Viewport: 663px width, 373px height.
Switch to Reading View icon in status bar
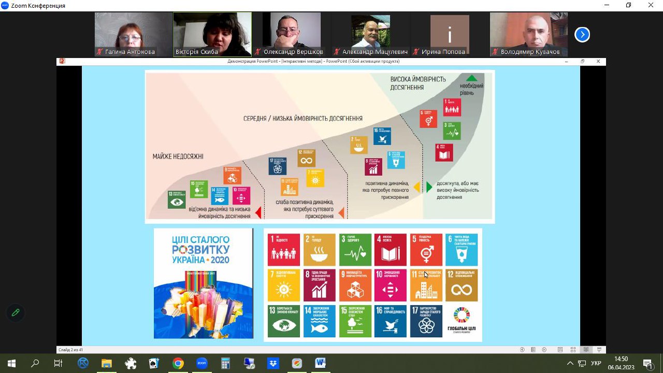(586, 350)
